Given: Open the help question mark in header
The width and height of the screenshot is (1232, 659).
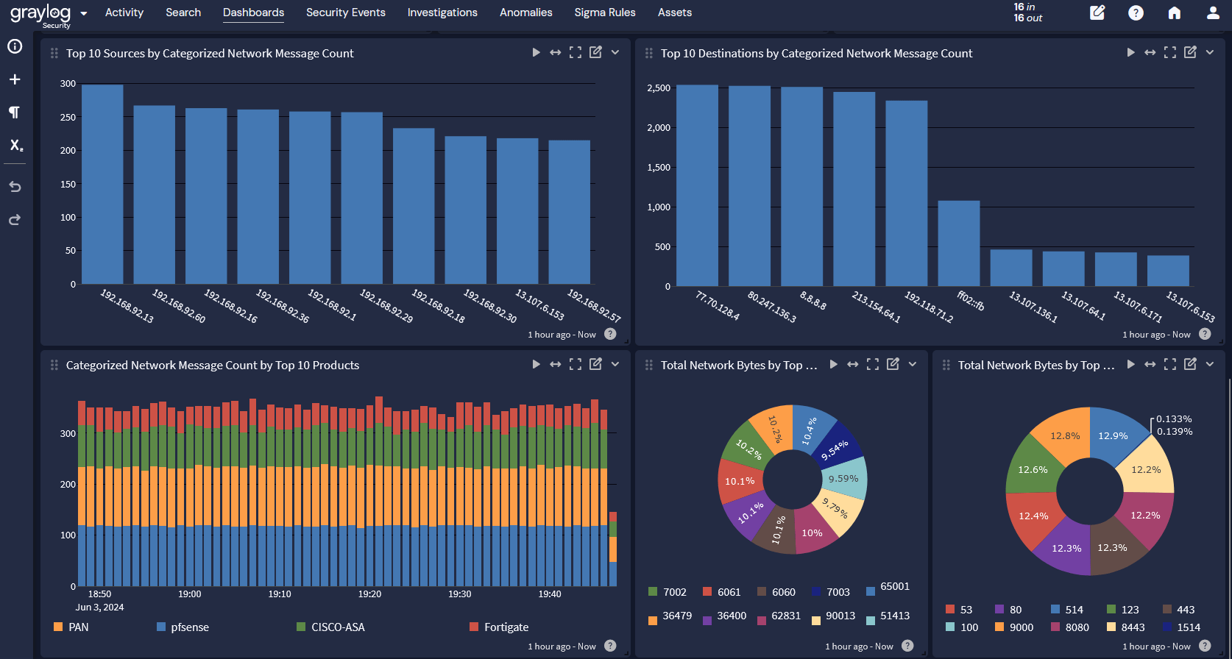Looking at the screenshot, I should [x=1136, y=13].
